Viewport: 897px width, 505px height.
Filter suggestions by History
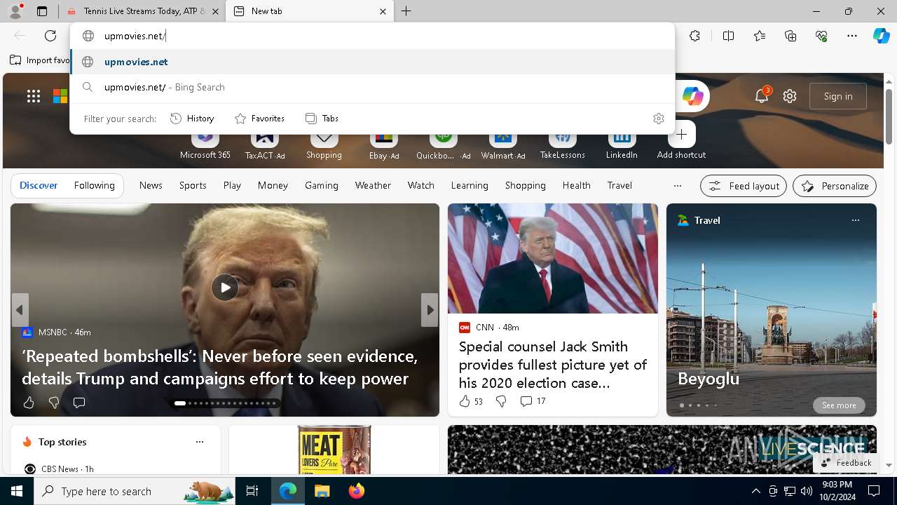coord(192,119)
